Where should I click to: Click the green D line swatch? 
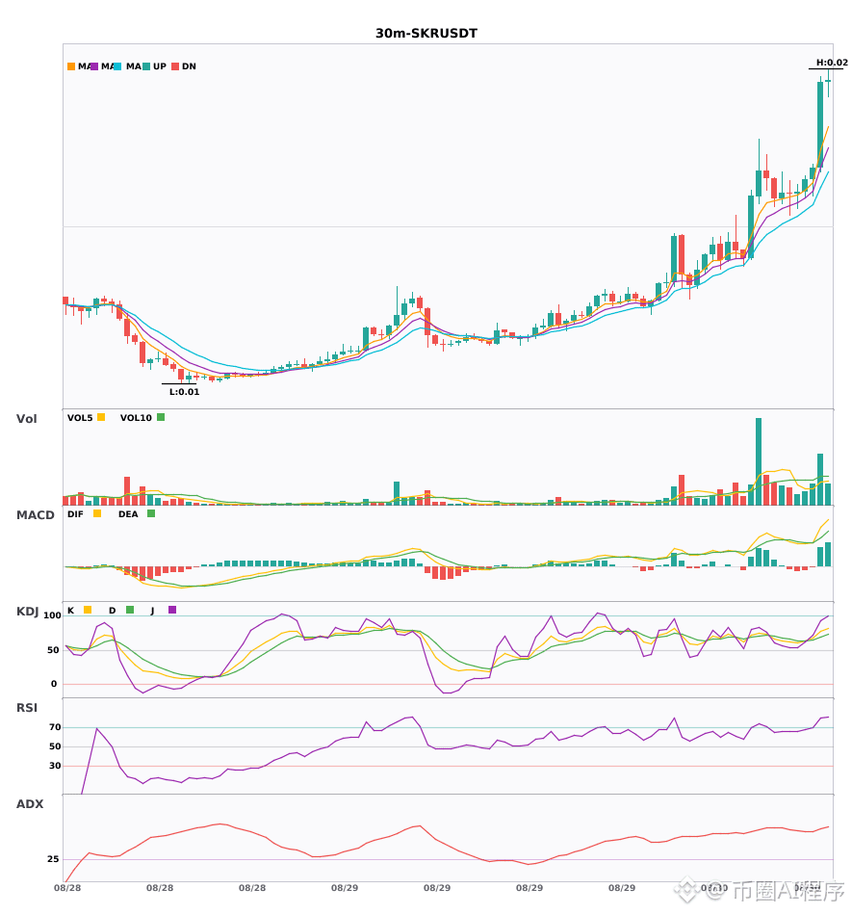tap(130, 610)
